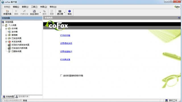This screenshot has width=182, height=102.
Task: Expand the 收件箱 tree node
Action: 6,29
